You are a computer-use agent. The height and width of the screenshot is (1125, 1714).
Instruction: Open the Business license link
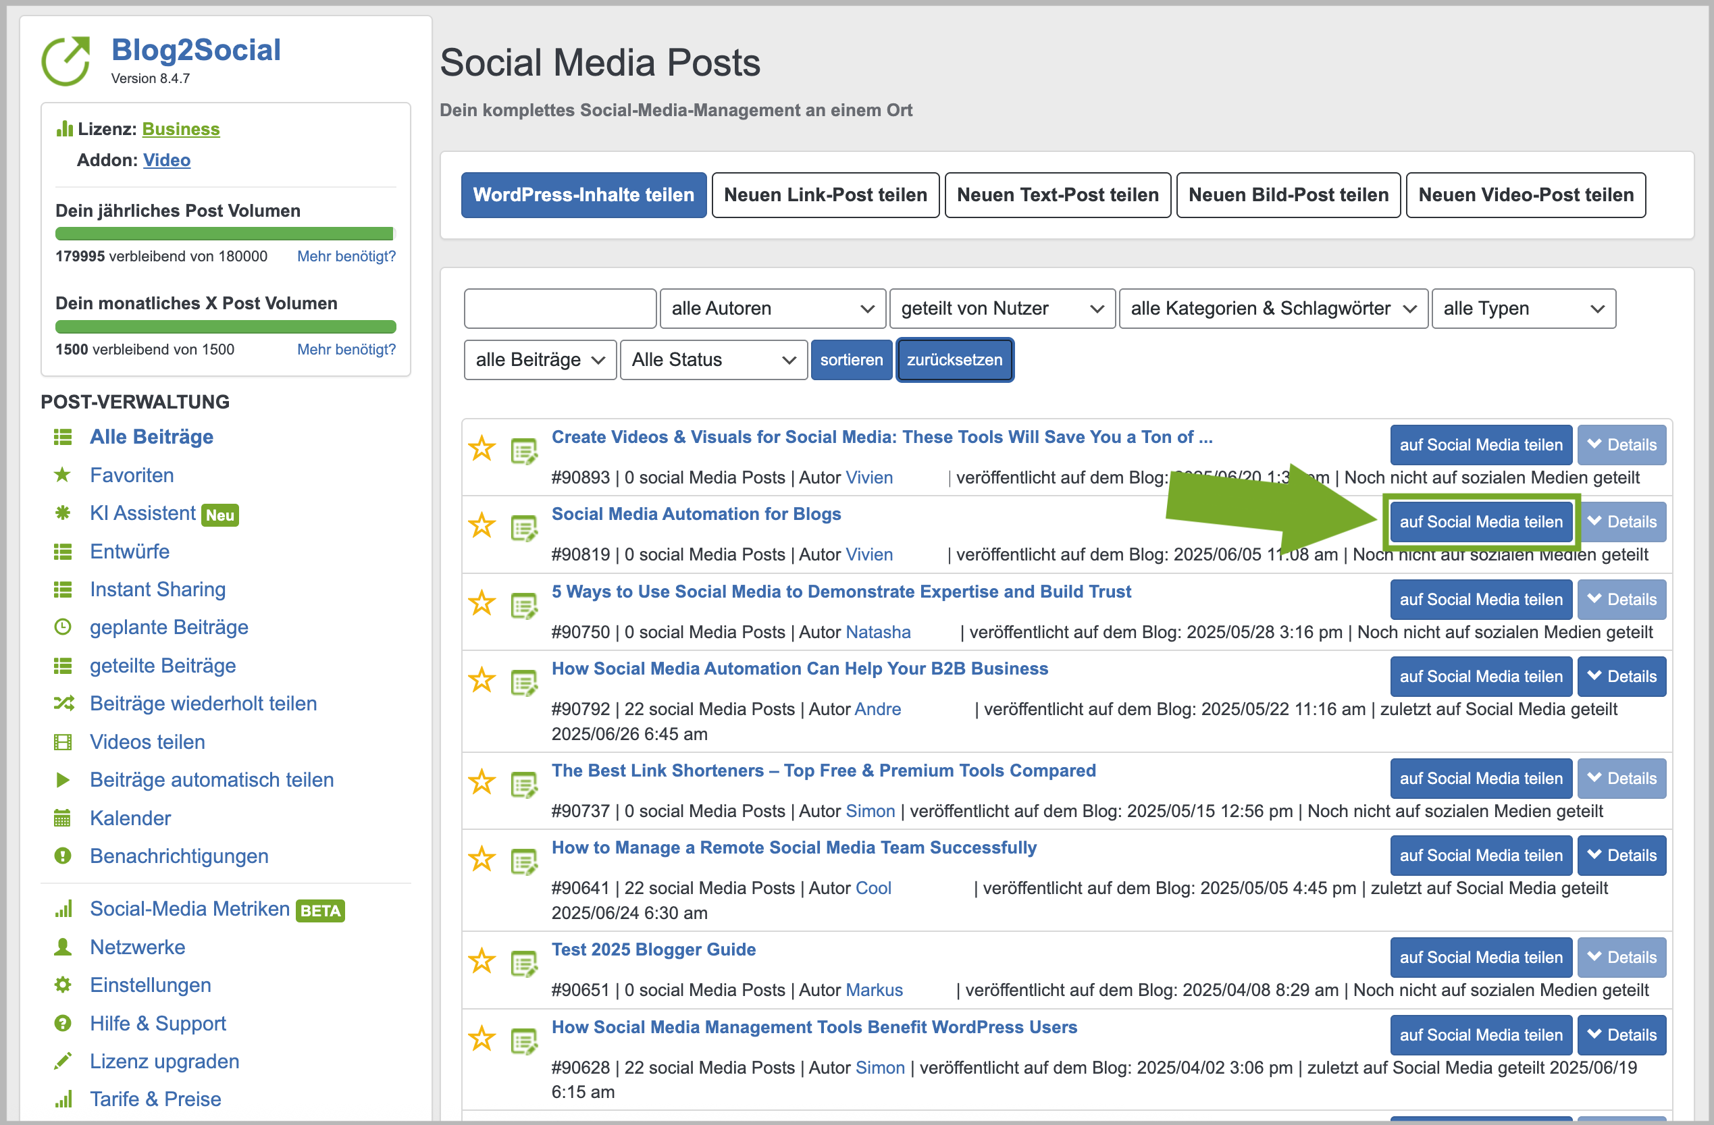(181, 129)
